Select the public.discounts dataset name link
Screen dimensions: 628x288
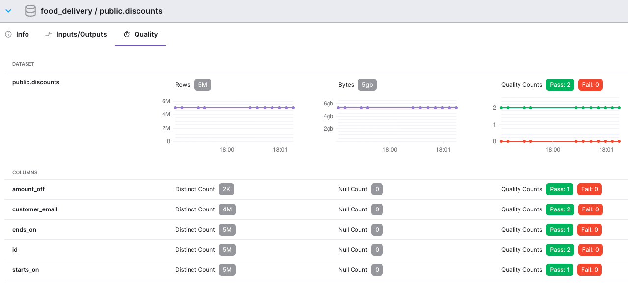pos(36,82)
